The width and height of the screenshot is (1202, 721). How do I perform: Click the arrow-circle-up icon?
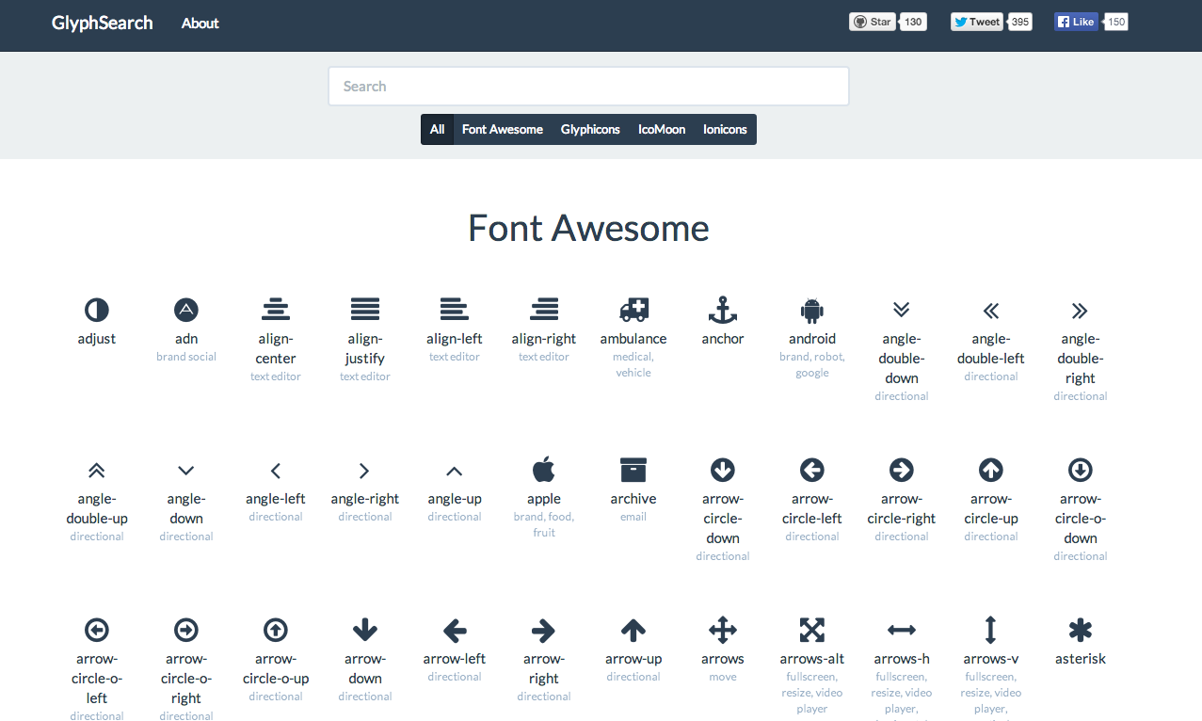coord(991,470)
